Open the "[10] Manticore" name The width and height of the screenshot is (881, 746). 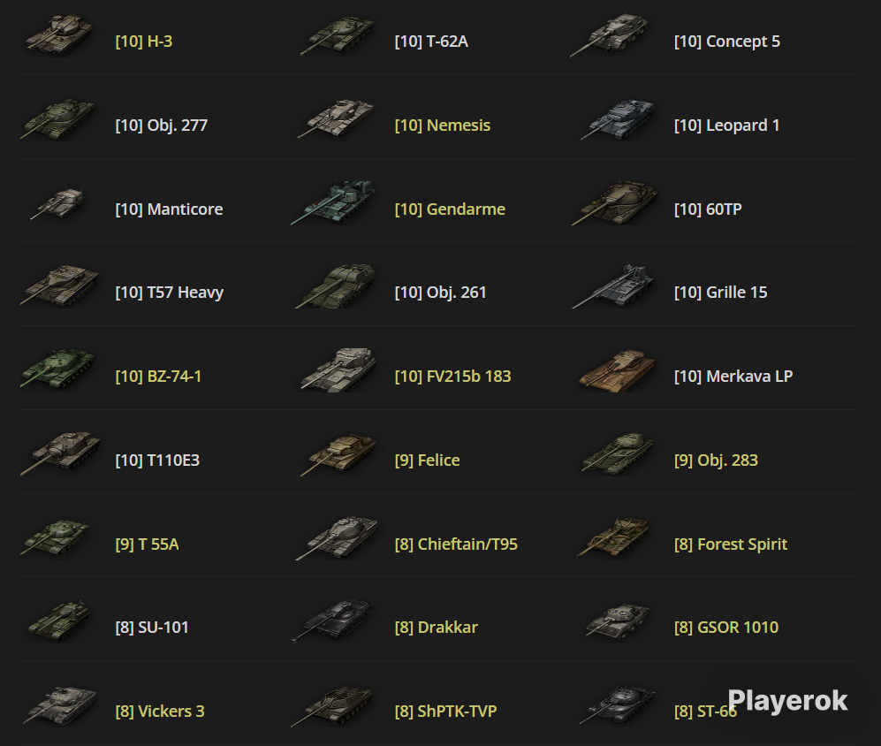pos(169,209)
